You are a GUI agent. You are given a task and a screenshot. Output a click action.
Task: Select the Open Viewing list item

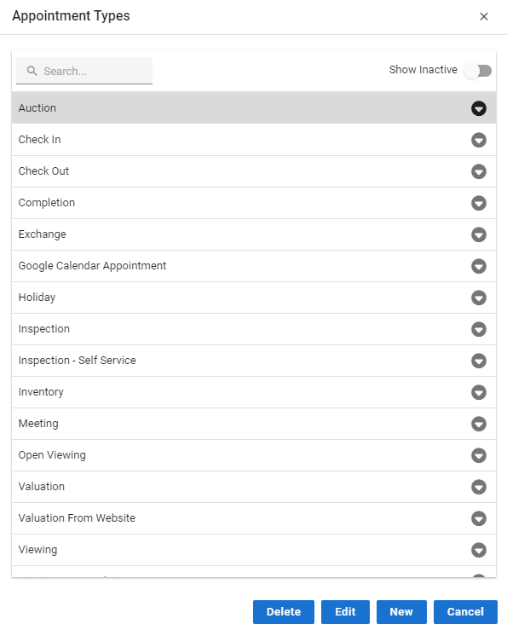[x=254, y=455]
